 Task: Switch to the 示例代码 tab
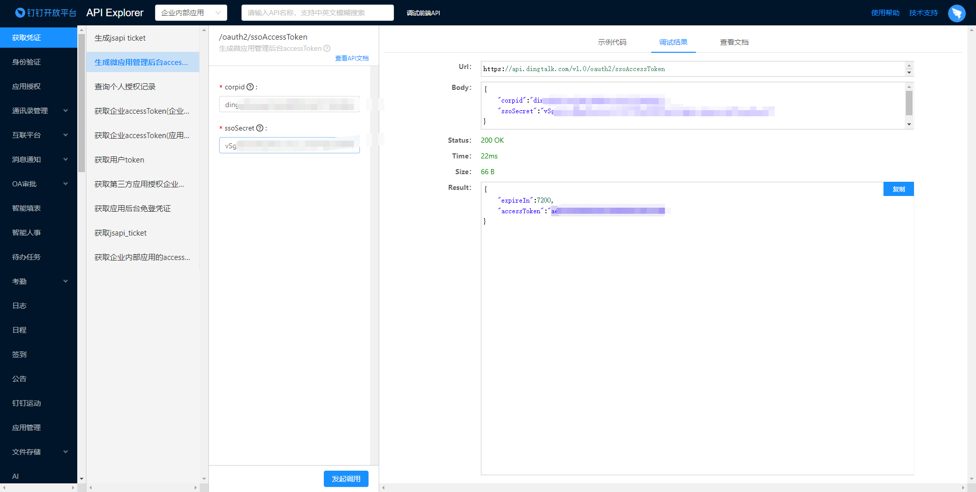point(612,42)
